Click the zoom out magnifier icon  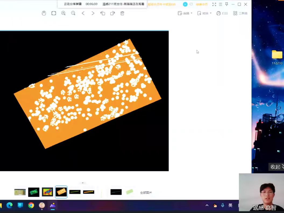click(73, 13)
